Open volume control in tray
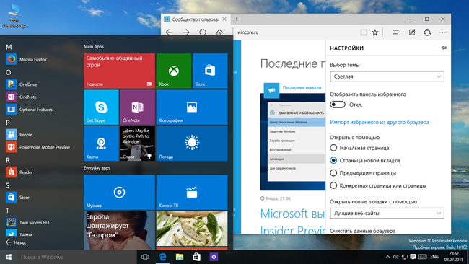This screenshot has height=264, width=469. click(x=396, y=257)
